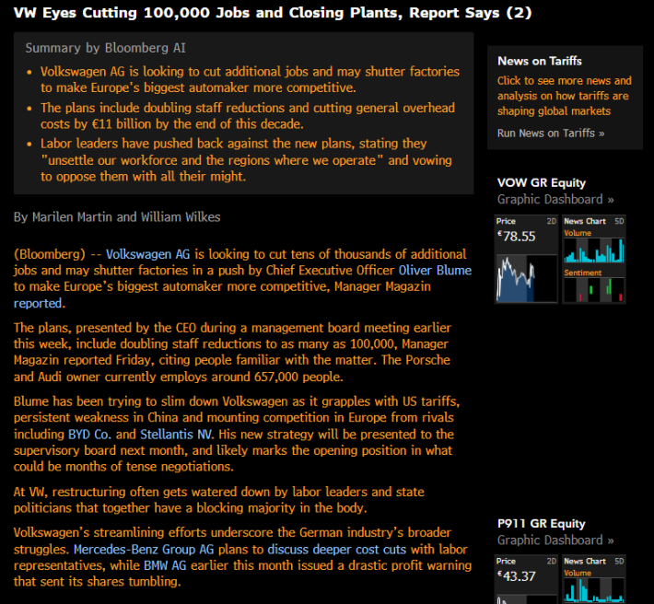Follow the 'discuss deeper cost cuts' link
This screenshot has height=604, width=654.
tap(336, 550)
